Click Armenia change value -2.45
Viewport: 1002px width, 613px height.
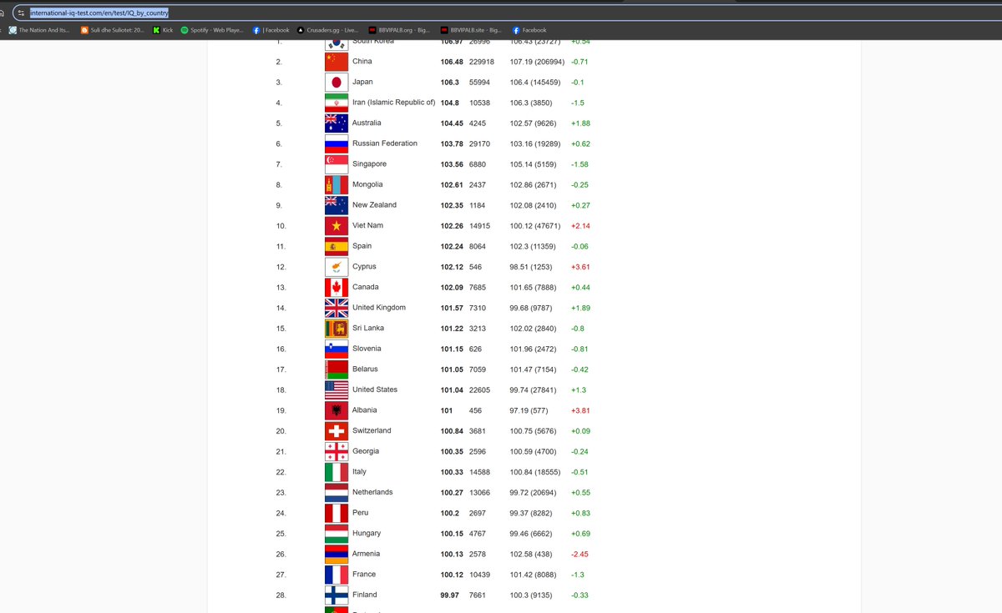pyautogui.click(x=580, y=554)
